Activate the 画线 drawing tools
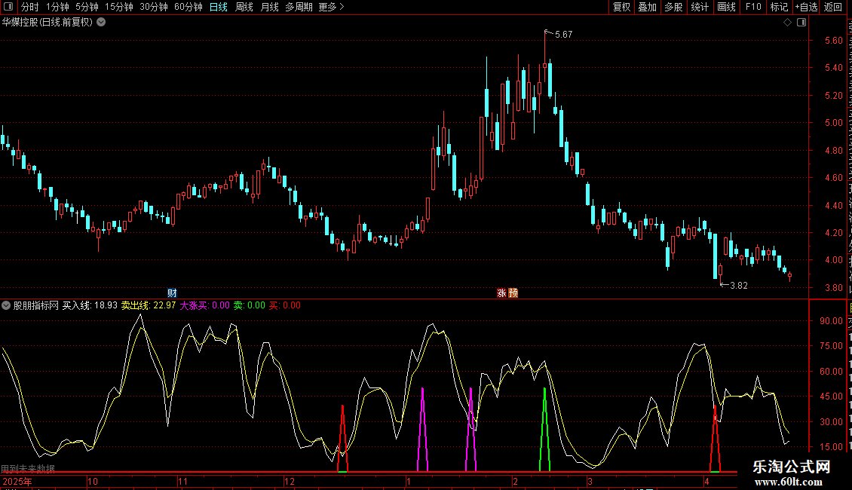 (x=727, y=7)
